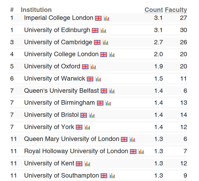Show the bar chart for University of Edinburgh
This screenshot has width=199, height=181.
coord(103,30)
